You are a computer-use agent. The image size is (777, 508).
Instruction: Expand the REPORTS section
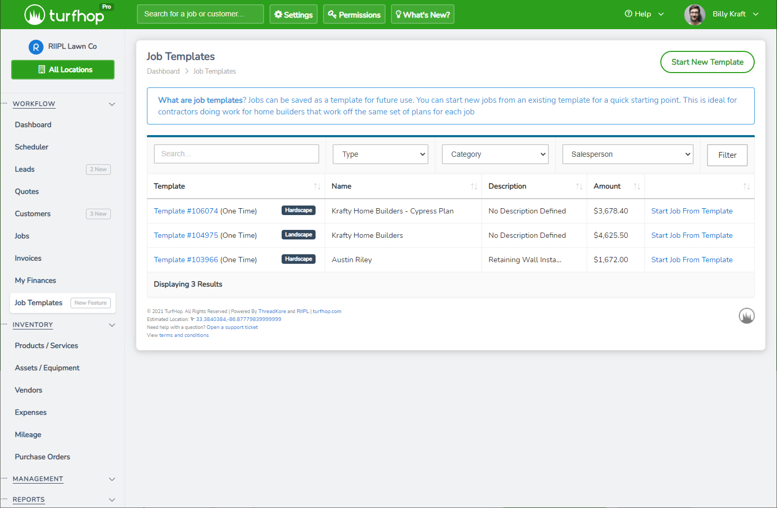(x=112, y=500)
